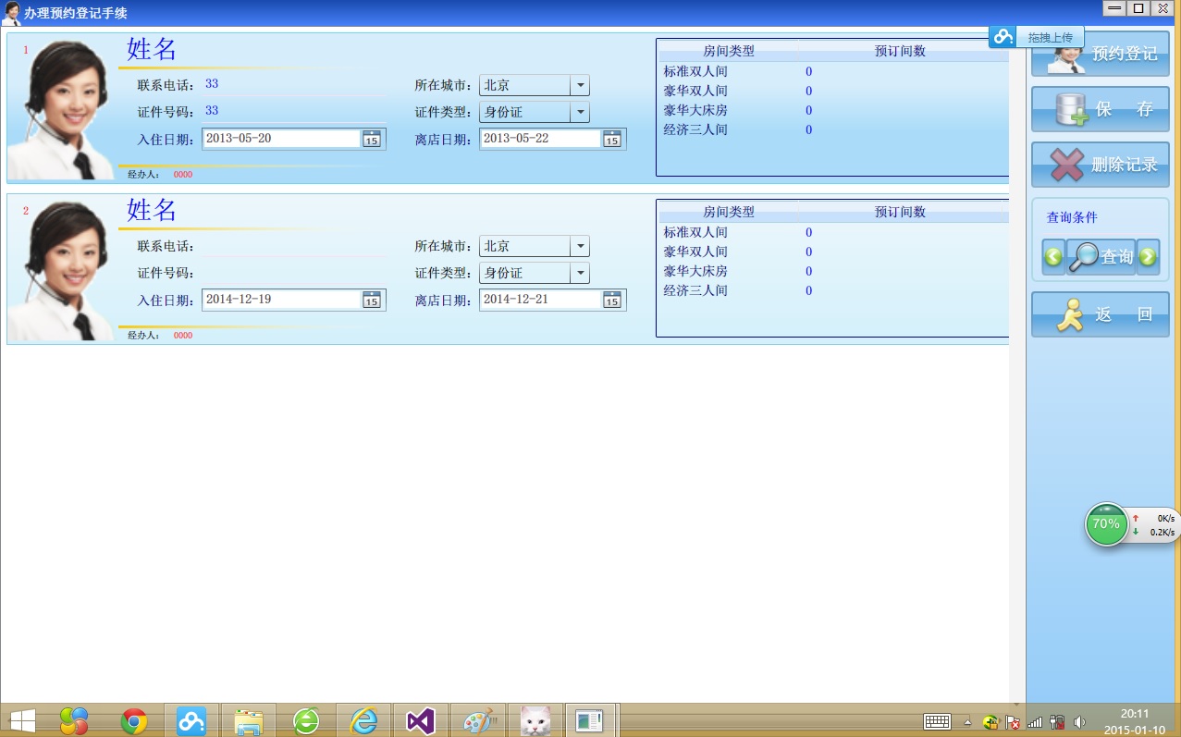
Task: Expand 所在城市 dropdown in first record
Action: click(580, 86)
